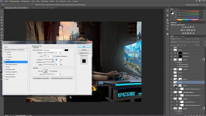Select the Eyedropper tool
The image size is (206, 116).
(x=2, y=26)
